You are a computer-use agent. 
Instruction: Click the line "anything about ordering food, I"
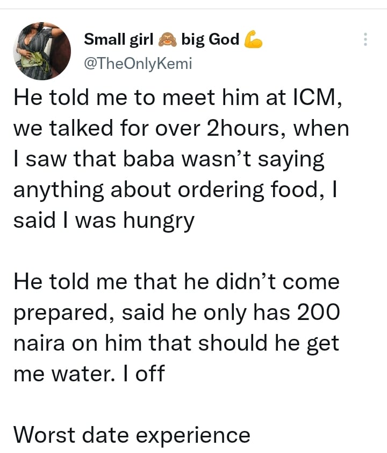[175, 190]
